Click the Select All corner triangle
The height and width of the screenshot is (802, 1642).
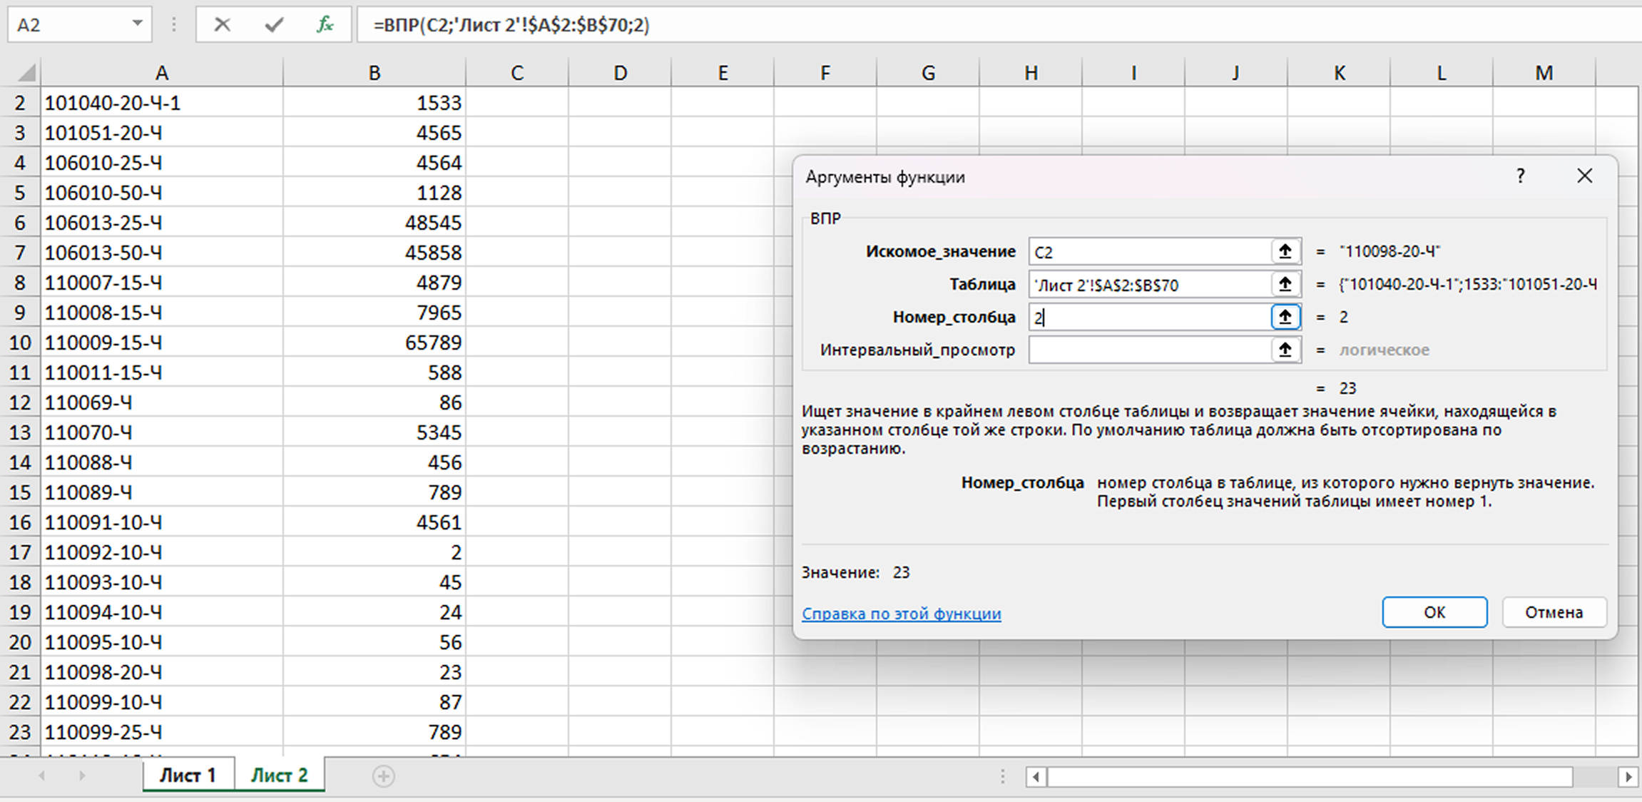(26, 73)
